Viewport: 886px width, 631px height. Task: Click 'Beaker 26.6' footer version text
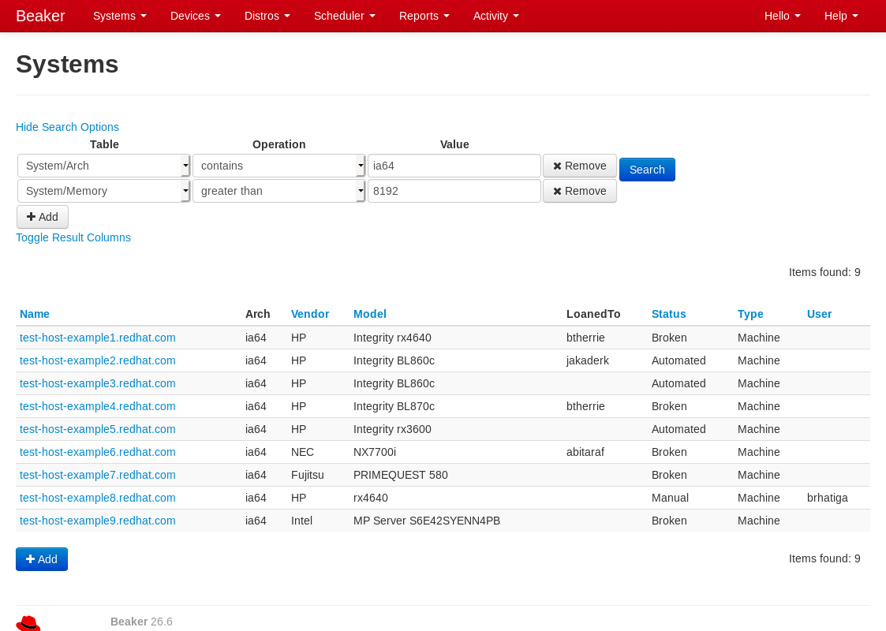pyautogui.click(x=141, y=622)
